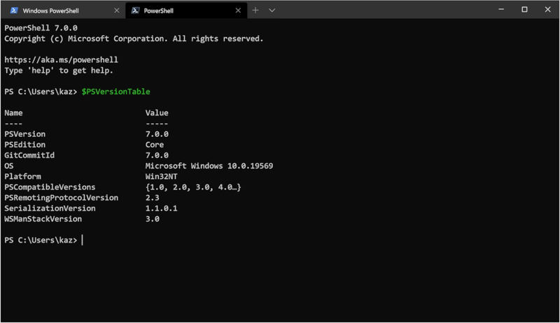Image resolution: width=560 pixels, height=323 pixels.
Task: Click the "Type 'help' to get help." line
Action: click(x=59, y=71)
